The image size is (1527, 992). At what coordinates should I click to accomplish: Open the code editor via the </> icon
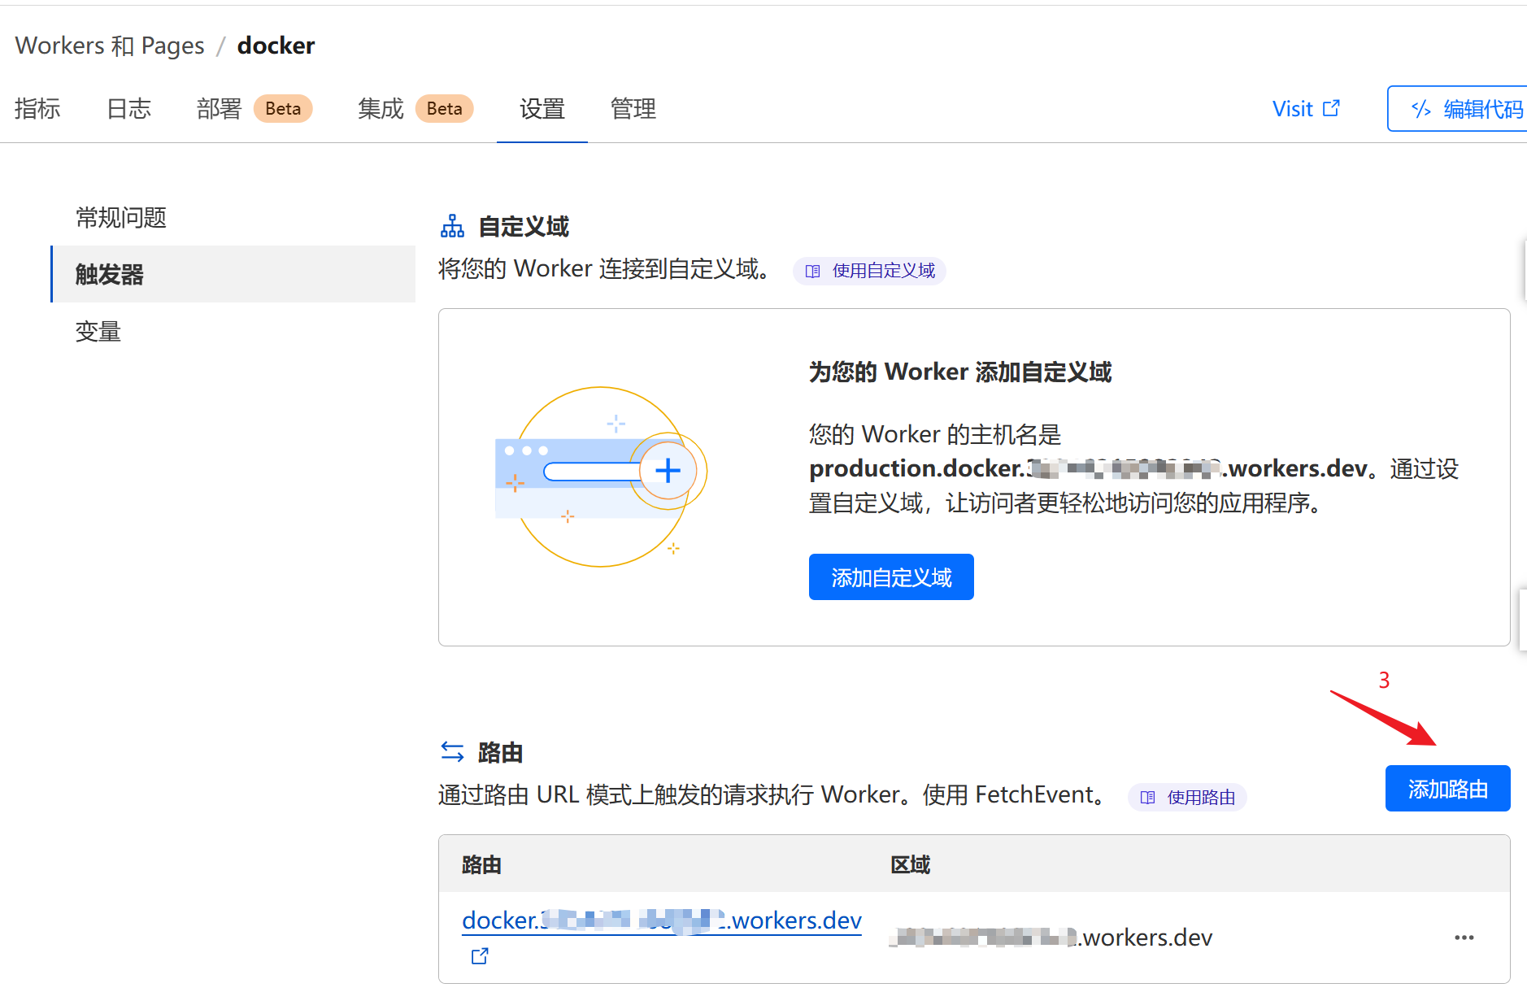pos(1422,108)
